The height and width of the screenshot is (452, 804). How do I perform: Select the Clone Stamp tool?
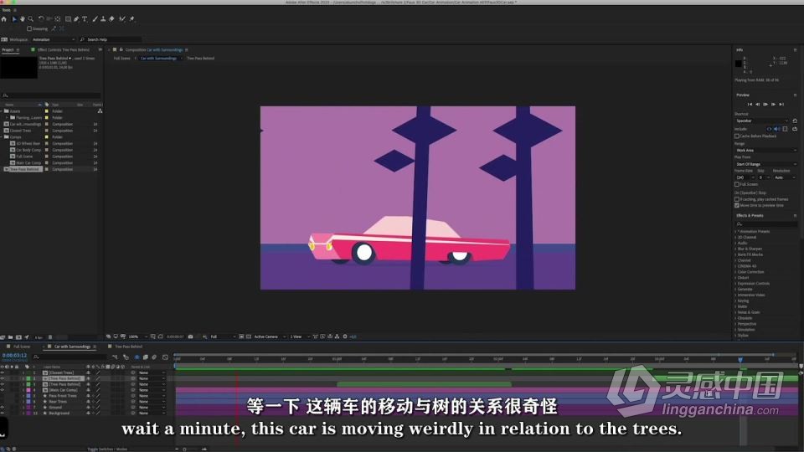coord(103,19)
